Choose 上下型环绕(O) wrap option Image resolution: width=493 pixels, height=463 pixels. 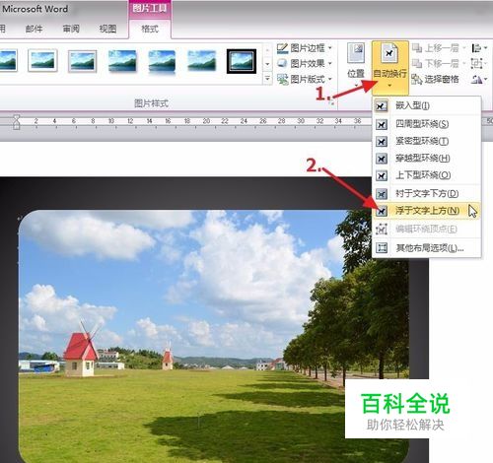pos(426,175)
